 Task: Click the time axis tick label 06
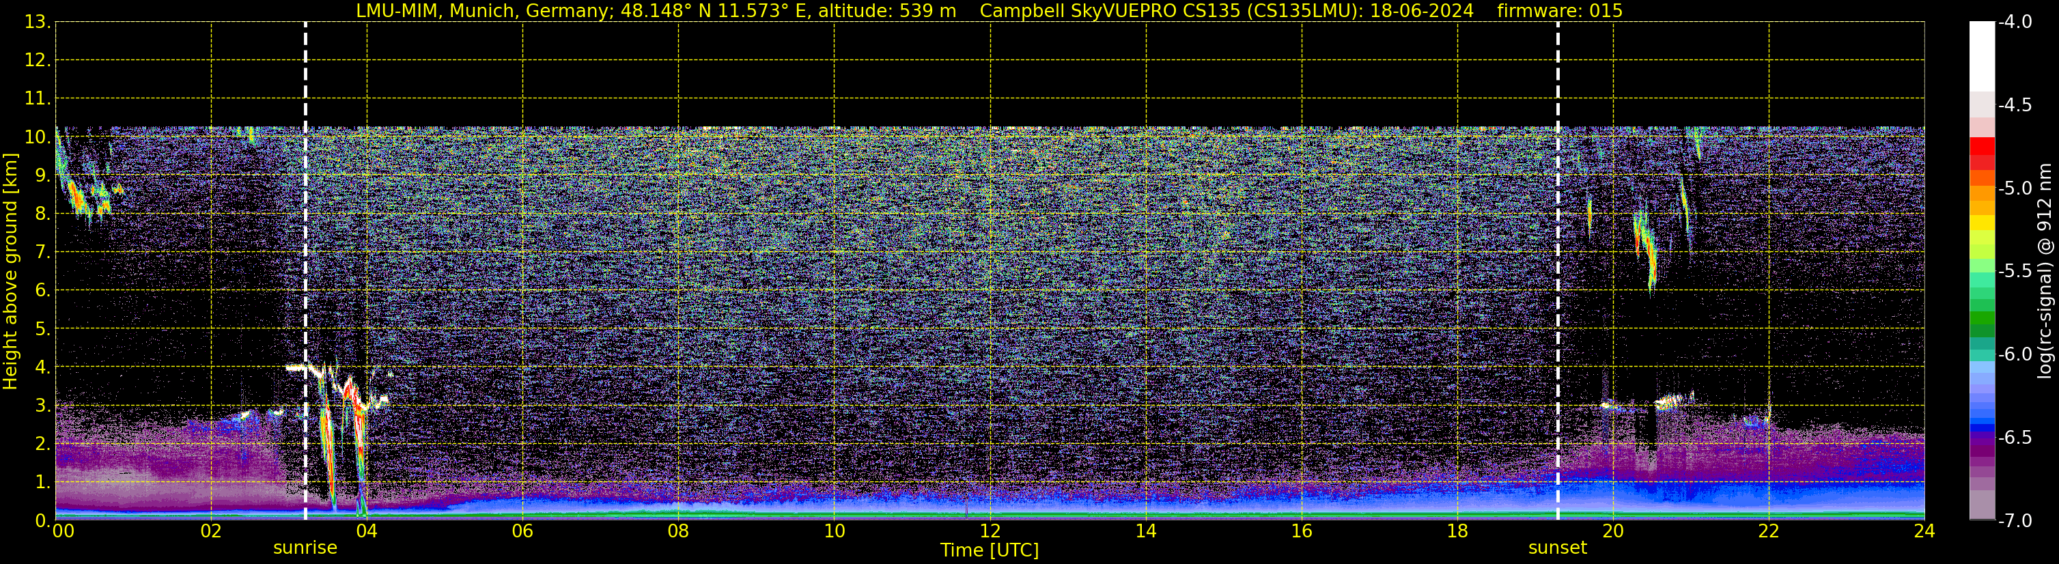[x=522, y=531]
